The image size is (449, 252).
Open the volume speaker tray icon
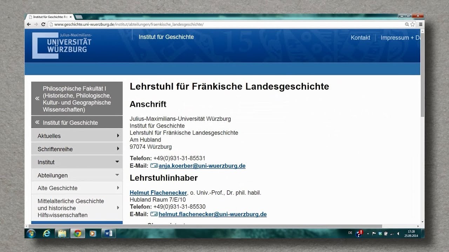tap(398, 233)
